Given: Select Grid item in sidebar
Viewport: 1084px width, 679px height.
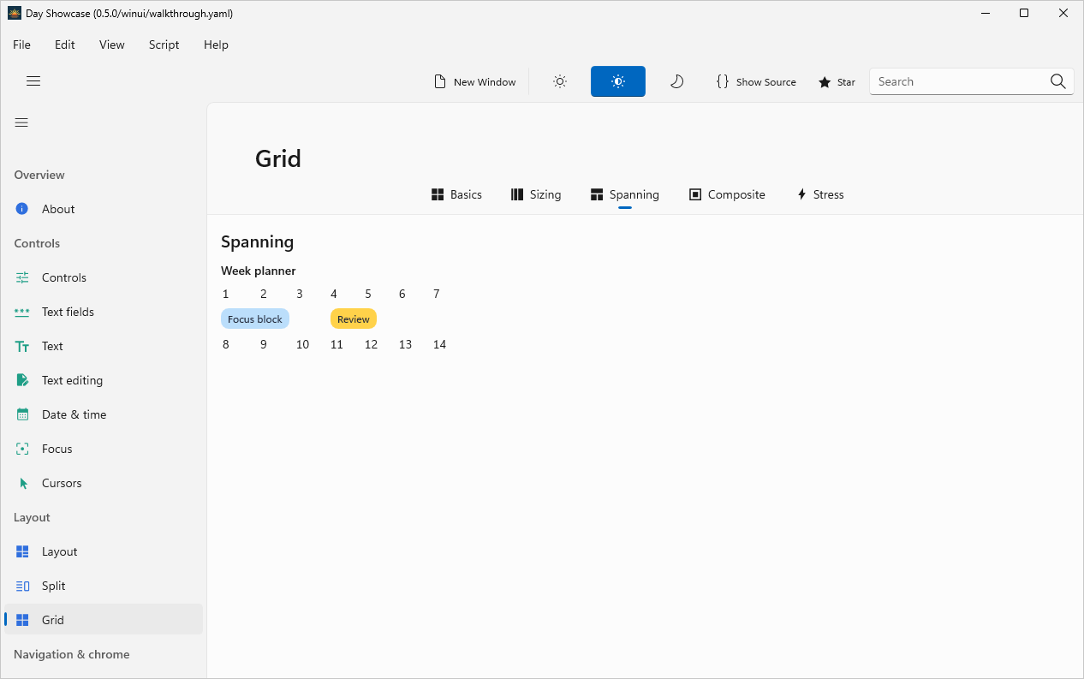Looking at the screenshot, I should [x=103, y=620].
